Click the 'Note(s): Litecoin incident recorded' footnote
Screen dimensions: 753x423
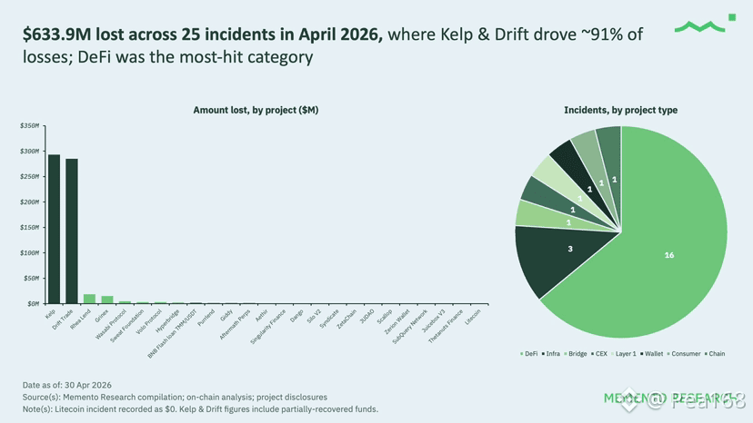click(200, 409)
